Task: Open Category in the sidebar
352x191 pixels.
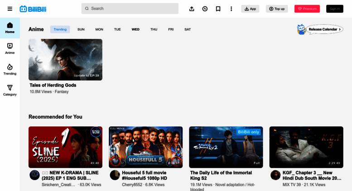Action: pyautogui.click(x=10, y=90)
